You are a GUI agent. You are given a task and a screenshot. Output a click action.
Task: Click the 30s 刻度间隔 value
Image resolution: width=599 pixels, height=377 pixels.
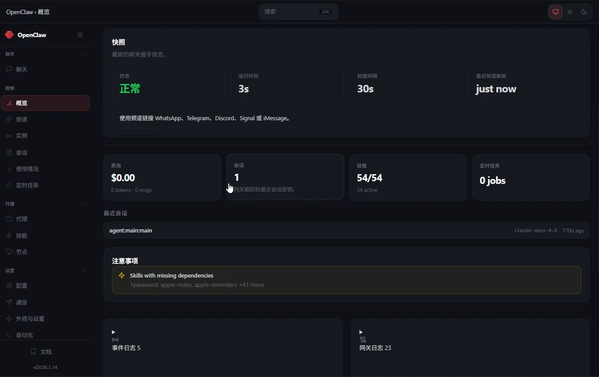pos(365,89)
